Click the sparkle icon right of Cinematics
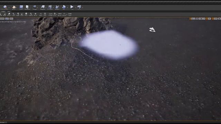 [x=57, y=7]
